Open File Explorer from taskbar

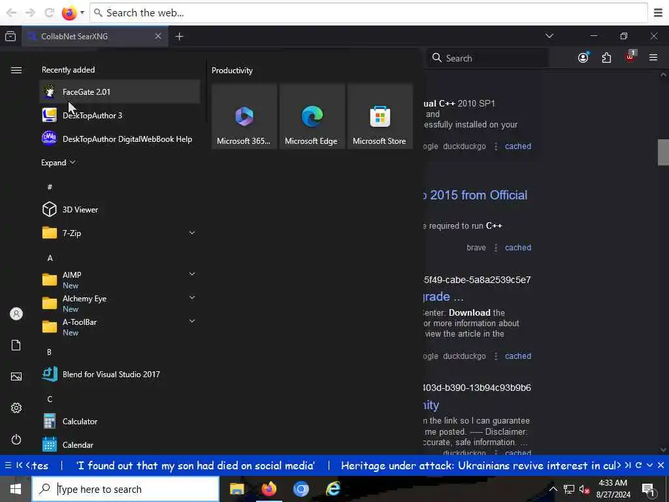[x=237, y=489]
